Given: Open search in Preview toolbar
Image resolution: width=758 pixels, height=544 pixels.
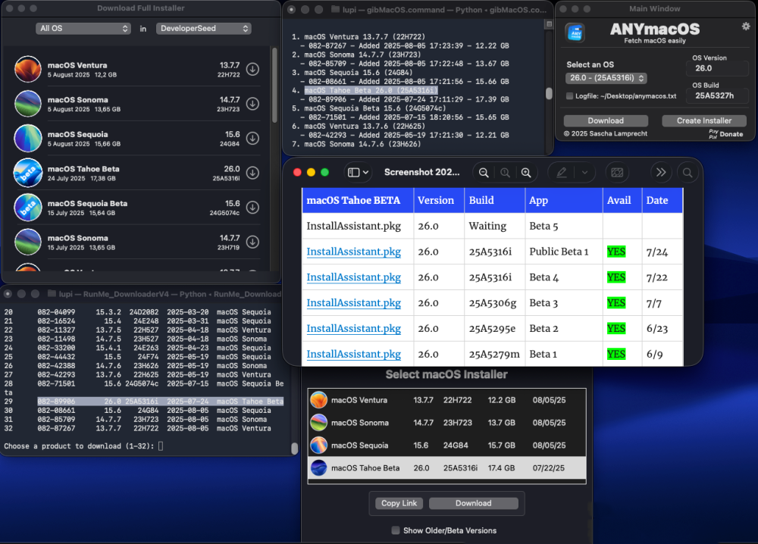Looking at the screenshot, I should point(688,173).
